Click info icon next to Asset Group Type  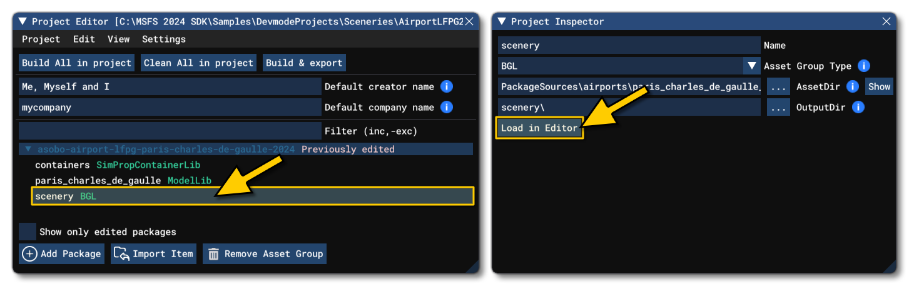(864, 66)
